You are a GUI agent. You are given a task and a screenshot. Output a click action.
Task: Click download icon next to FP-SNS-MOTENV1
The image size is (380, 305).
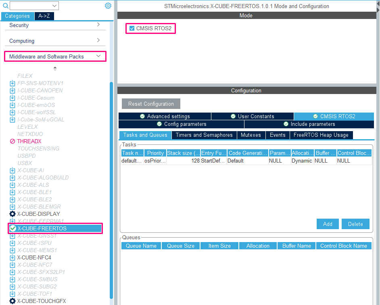(13, 84)
